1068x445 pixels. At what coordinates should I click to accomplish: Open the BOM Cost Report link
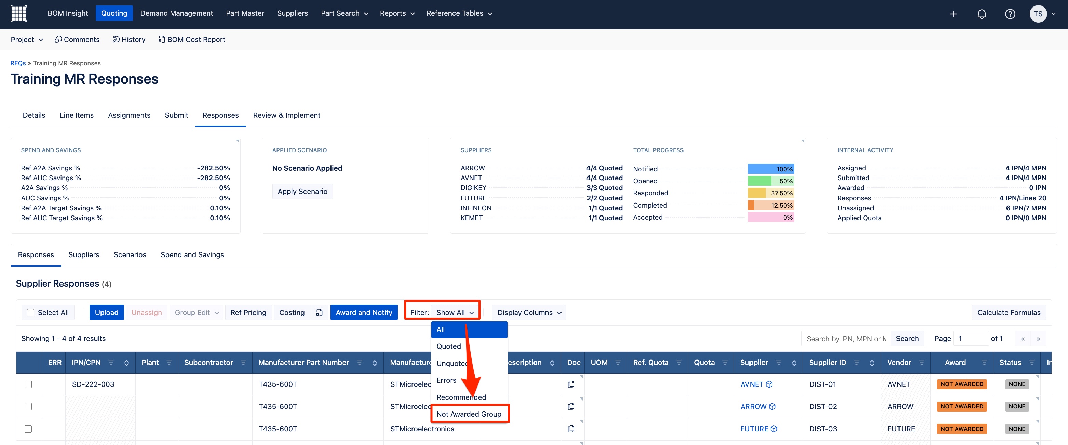(191, 39)
